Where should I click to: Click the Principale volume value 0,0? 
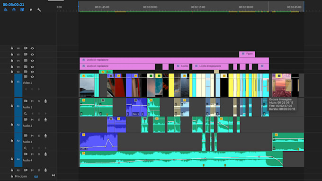(x=36, y=176)
